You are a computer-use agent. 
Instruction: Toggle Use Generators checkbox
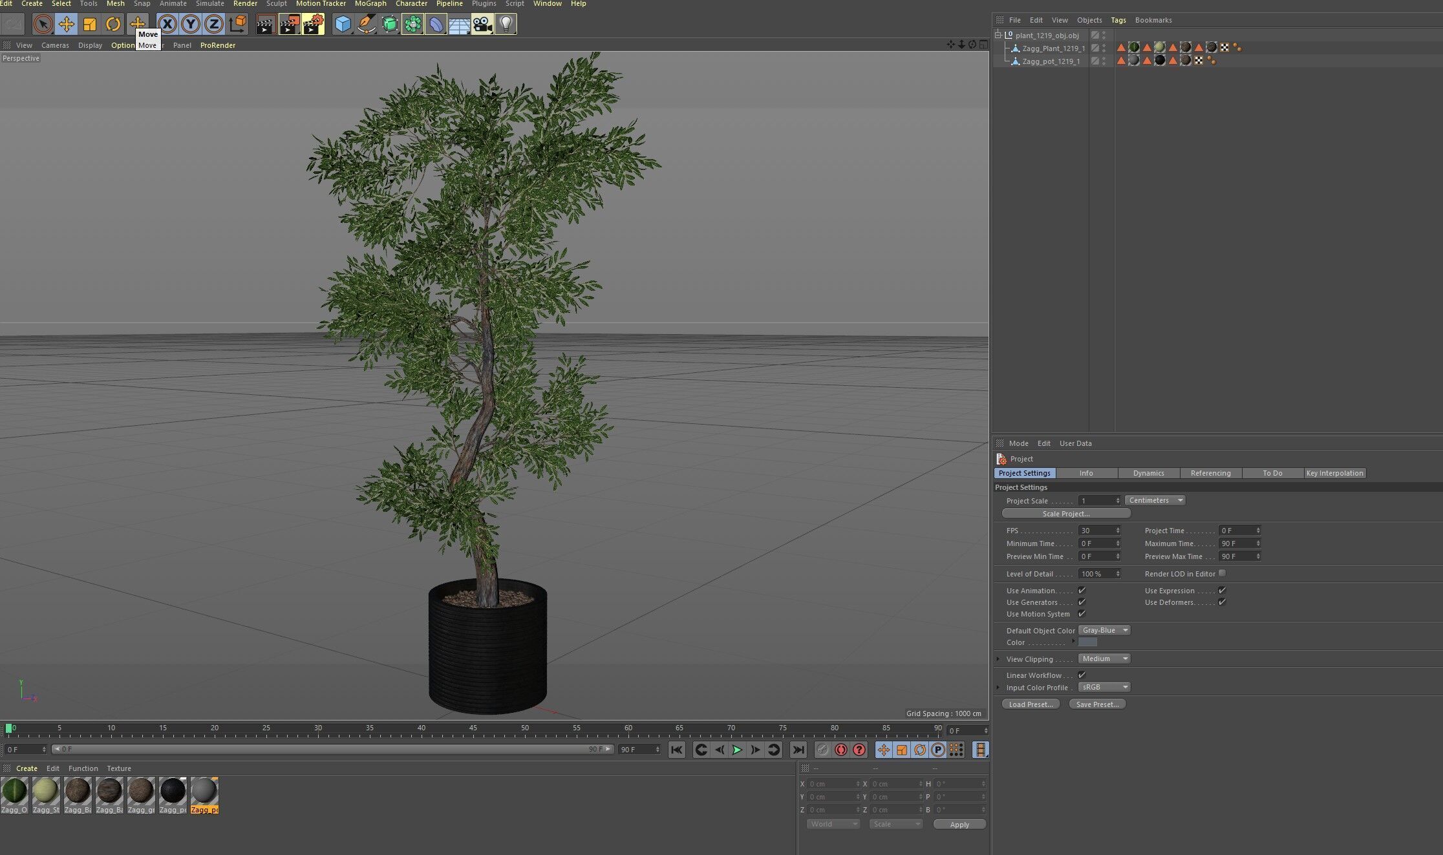[x=1082, y=602]
